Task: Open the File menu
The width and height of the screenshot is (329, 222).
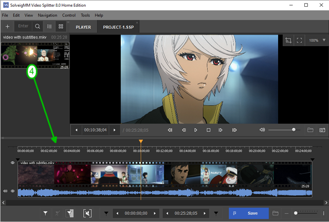Action: pyautogui.click(x=5, y=15)
